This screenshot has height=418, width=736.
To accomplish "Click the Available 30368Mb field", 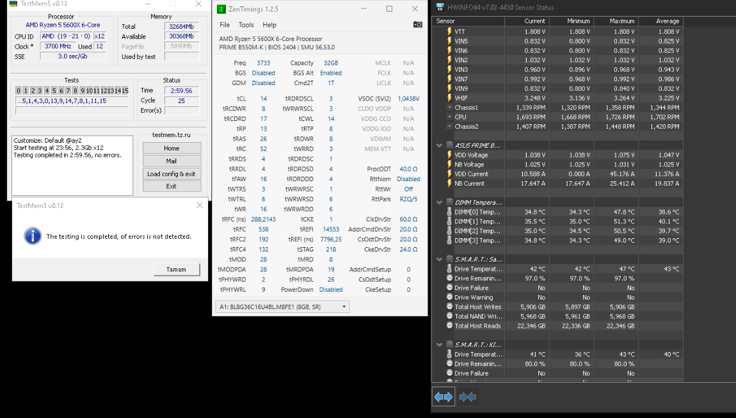I will coord(182,36).
